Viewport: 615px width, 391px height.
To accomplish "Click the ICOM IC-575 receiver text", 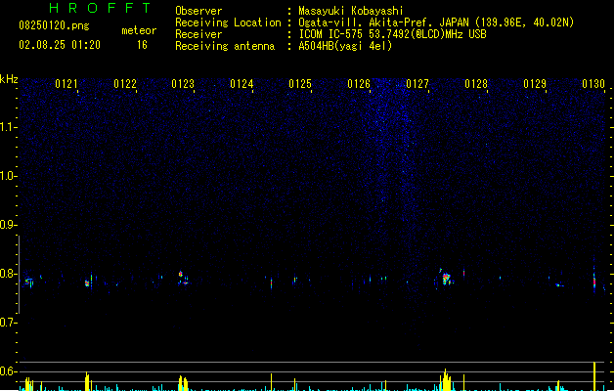I will (393, 34).
